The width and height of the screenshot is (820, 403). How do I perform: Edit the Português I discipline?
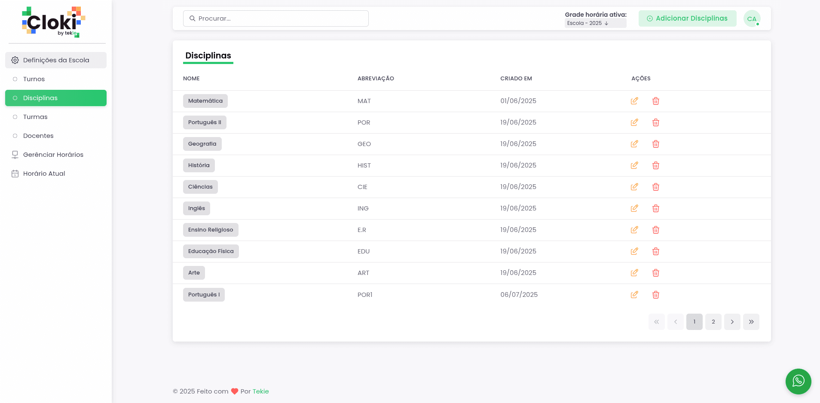pos(634,295)
